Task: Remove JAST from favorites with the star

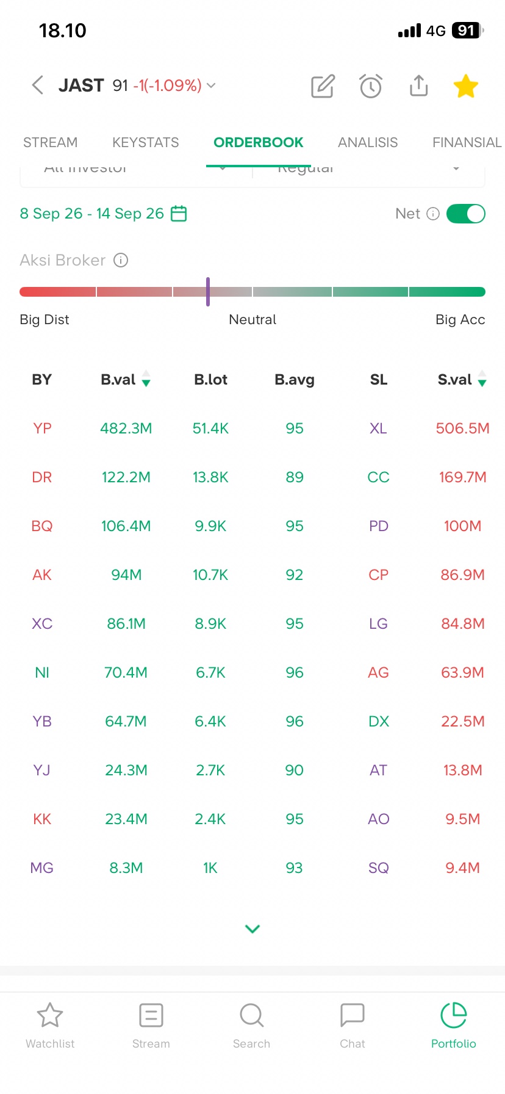Action: coord(466,86)
